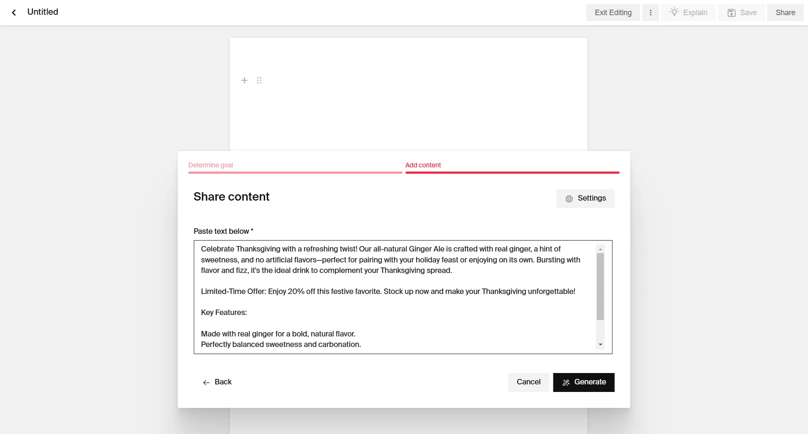The width and height of the screenshot is (808, 434).
Task: Click Exit Editing
Action: (x=613, y=12)
